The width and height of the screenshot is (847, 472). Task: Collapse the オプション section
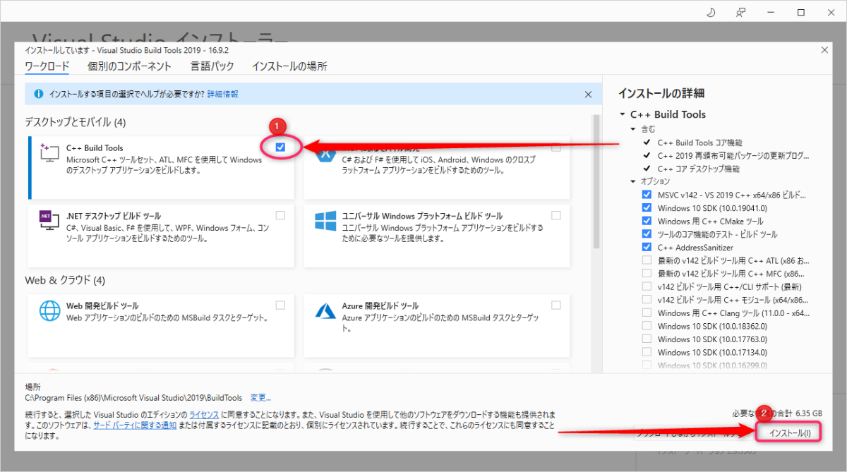pos(633,181)
